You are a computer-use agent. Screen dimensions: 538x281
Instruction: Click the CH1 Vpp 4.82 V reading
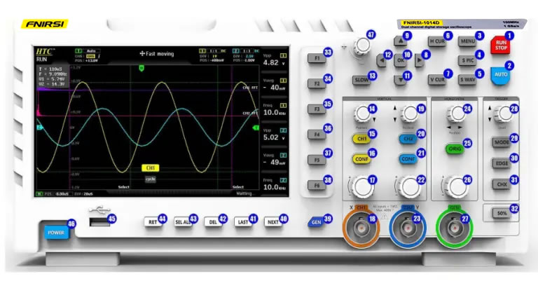tap(275, 60)
